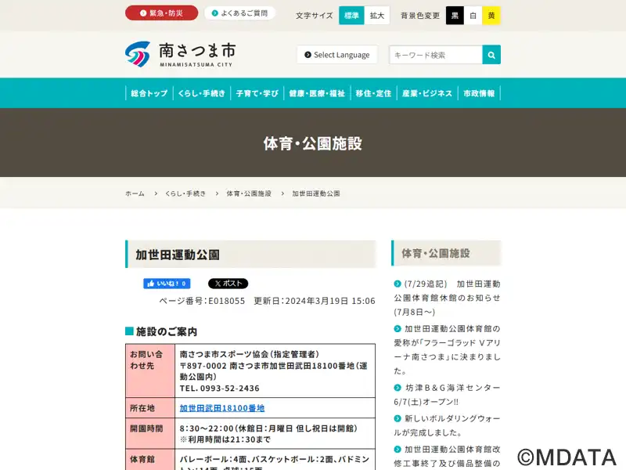The width and height of the screenshot is (626, 470).
Task: Click the magnifier search icon button
Action: pos(491,55)
